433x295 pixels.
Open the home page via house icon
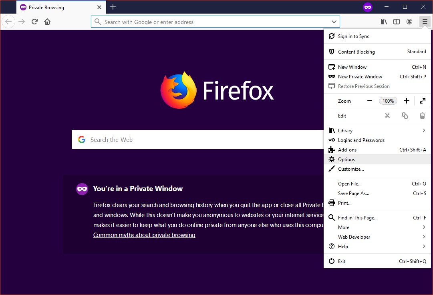click(47, 22)
